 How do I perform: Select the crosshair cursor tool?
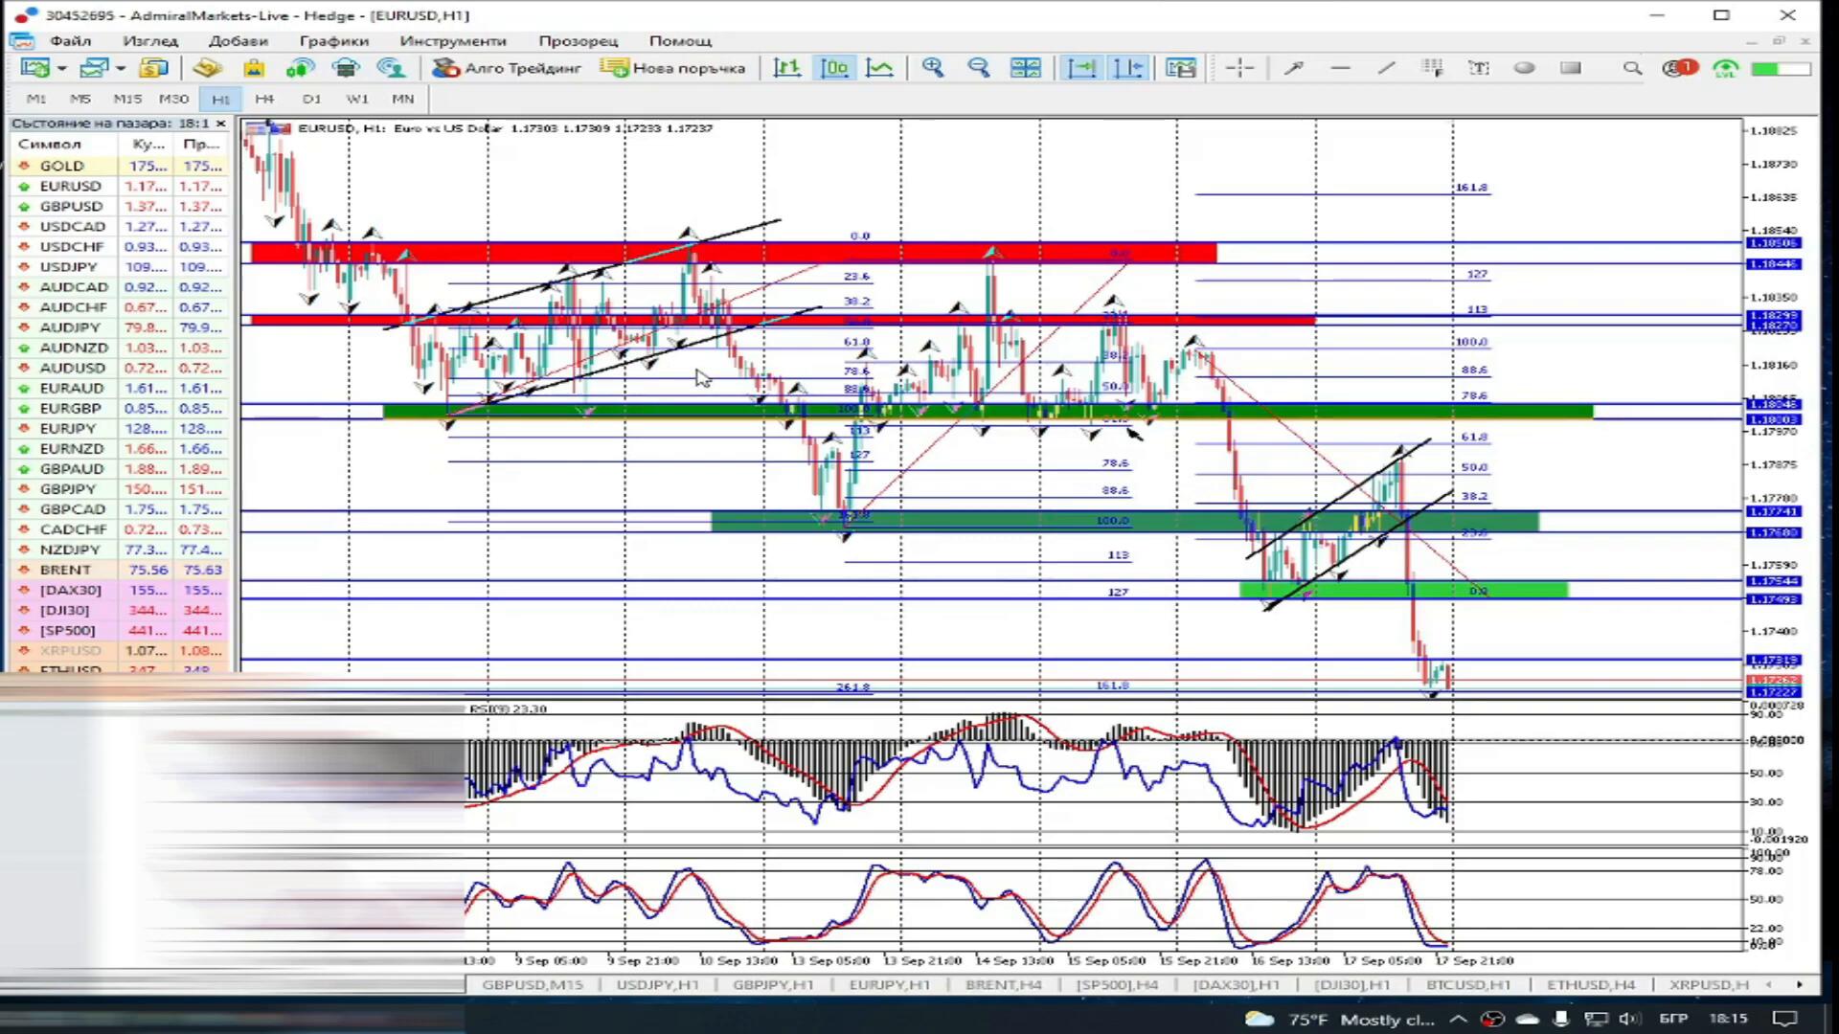pyautogui.click(x=1239, y=68)
